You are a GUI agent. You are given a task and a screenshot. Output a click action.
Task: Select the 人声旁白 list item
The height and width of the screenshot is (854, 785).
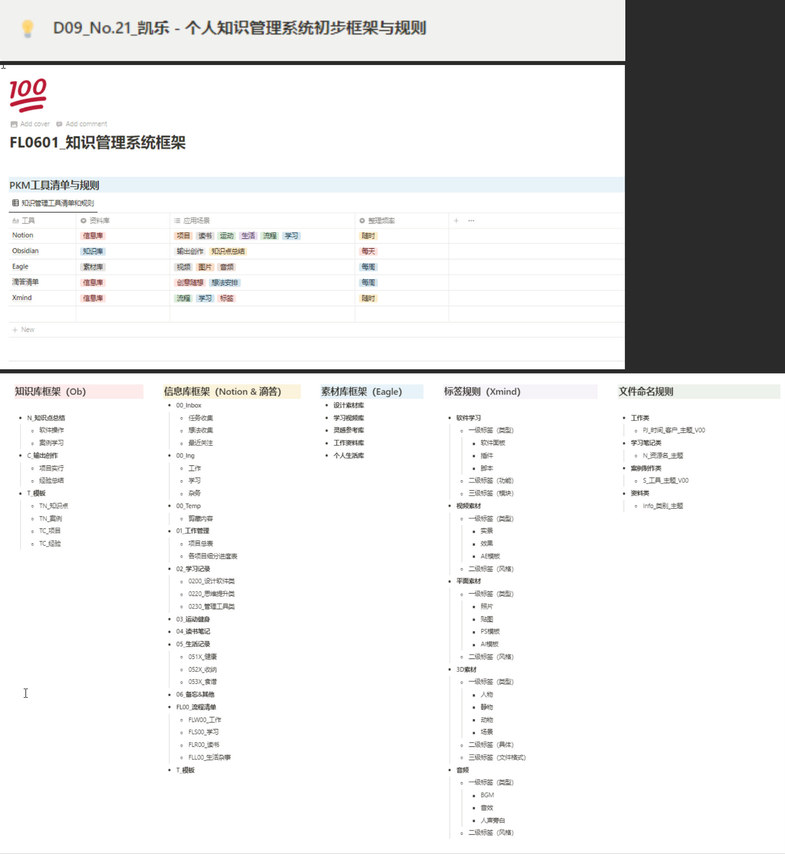coord(493,821)
